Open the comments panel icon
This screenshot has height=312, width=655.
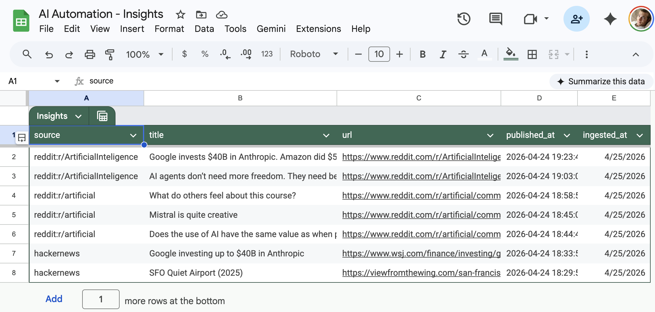496,19
